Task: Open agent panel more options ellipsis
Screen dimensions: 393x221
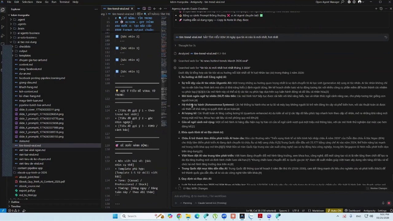Action: pyautogui.click(x=386, y=9)
